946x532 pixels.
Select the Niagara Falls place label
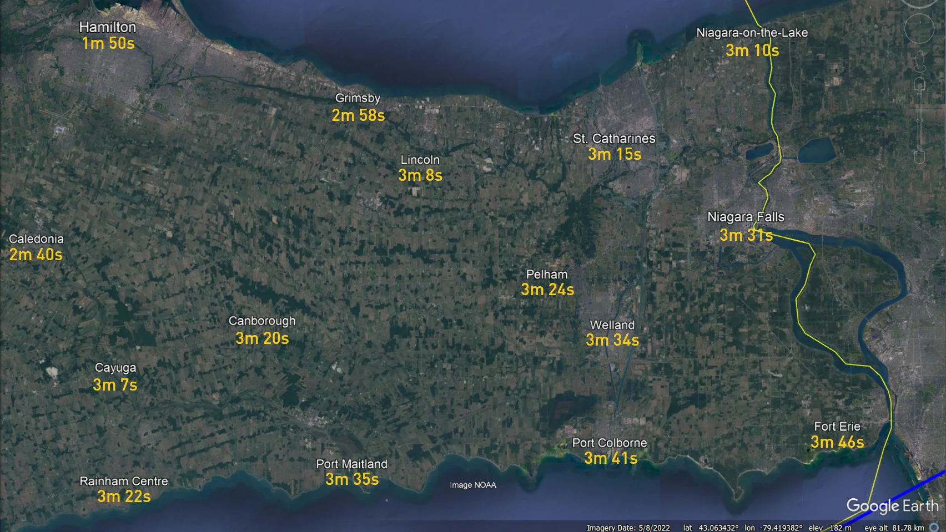tap(746, 217)
